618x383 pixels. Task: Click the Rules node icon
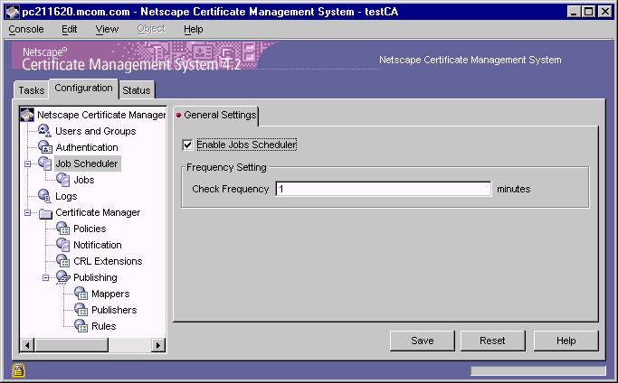pyautogui.click(x=81, y=325)
